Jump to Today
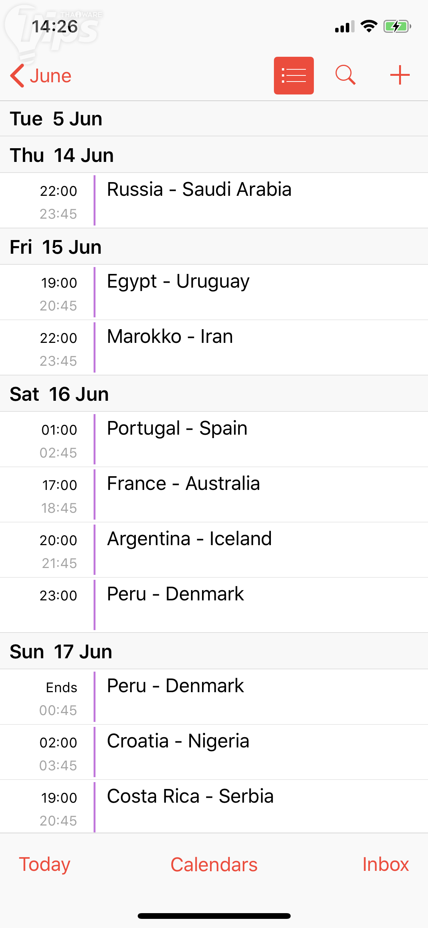Viewport: 428px width, 928px height. (x=45, y=864)
